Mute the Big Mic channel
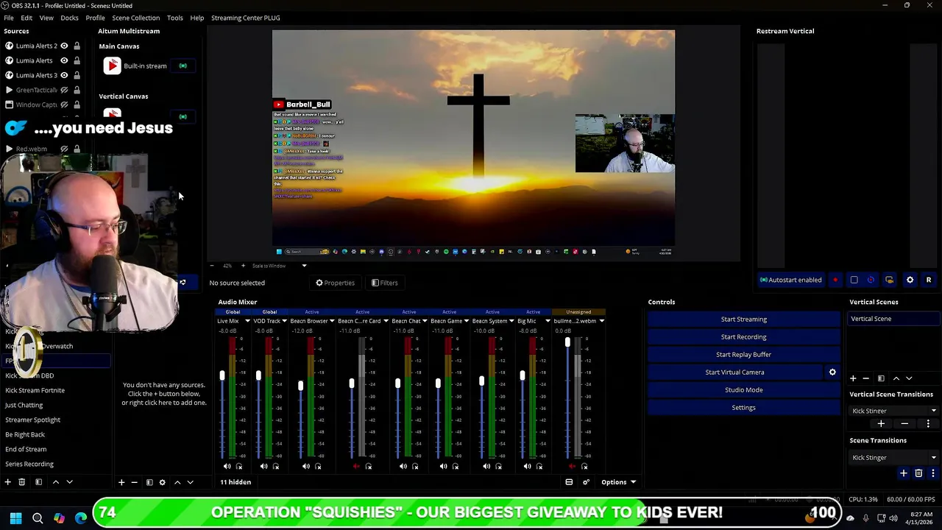 pyautogui.click(x=527, y=466)
